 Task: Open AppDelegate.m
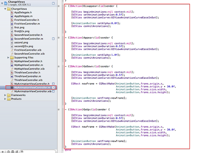pyautogui.click(x=23, y=16)
